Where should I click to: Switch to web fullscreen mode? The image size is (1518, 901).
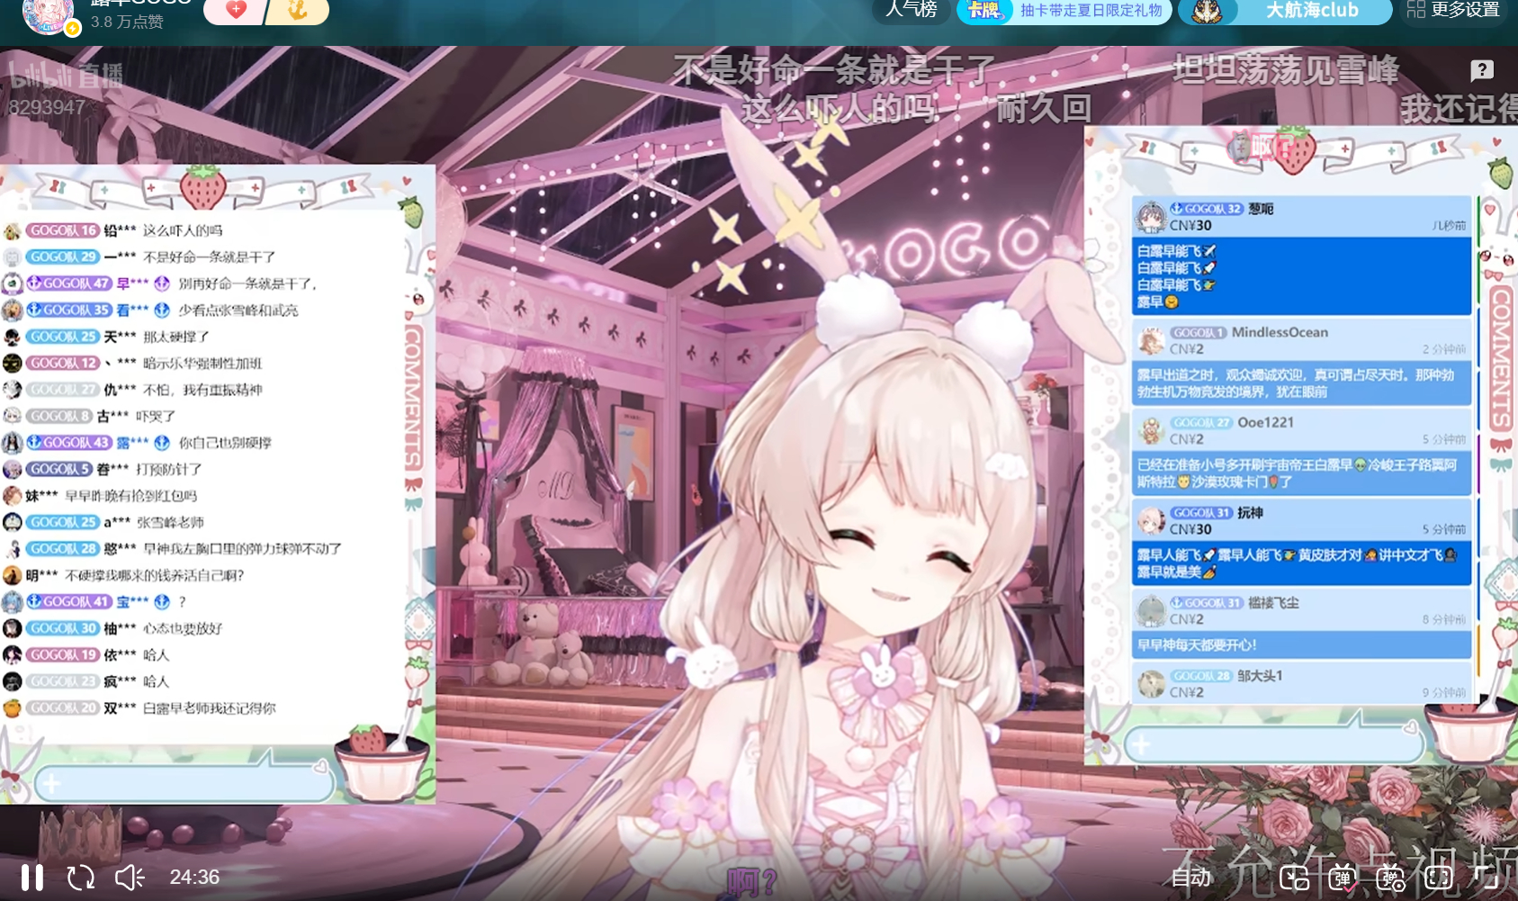pos(1438,877)
